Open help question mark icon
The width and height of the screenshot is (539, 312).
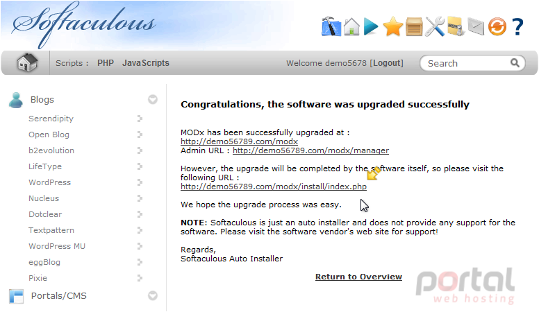pos(517,27)
